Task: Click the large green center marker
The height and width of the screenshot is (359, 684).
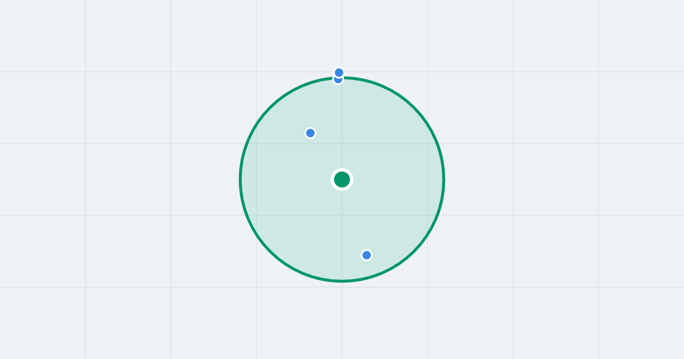Action: tap(342, 179)
